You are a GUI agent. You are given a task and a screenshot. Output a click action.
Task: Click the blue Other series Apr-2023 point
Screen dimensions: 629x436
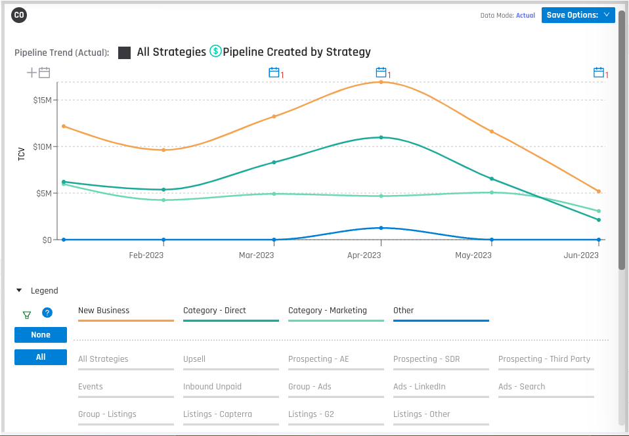pyautogui.click(x=381, y=228)
